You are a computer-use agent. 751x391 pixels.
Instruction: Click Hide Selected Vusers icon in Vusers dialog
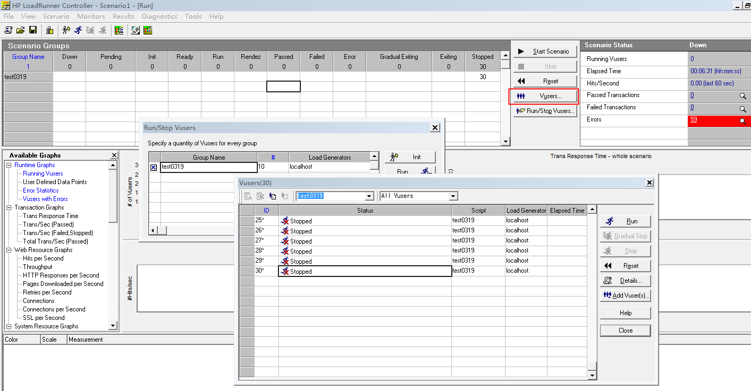[x=260, y=196]
